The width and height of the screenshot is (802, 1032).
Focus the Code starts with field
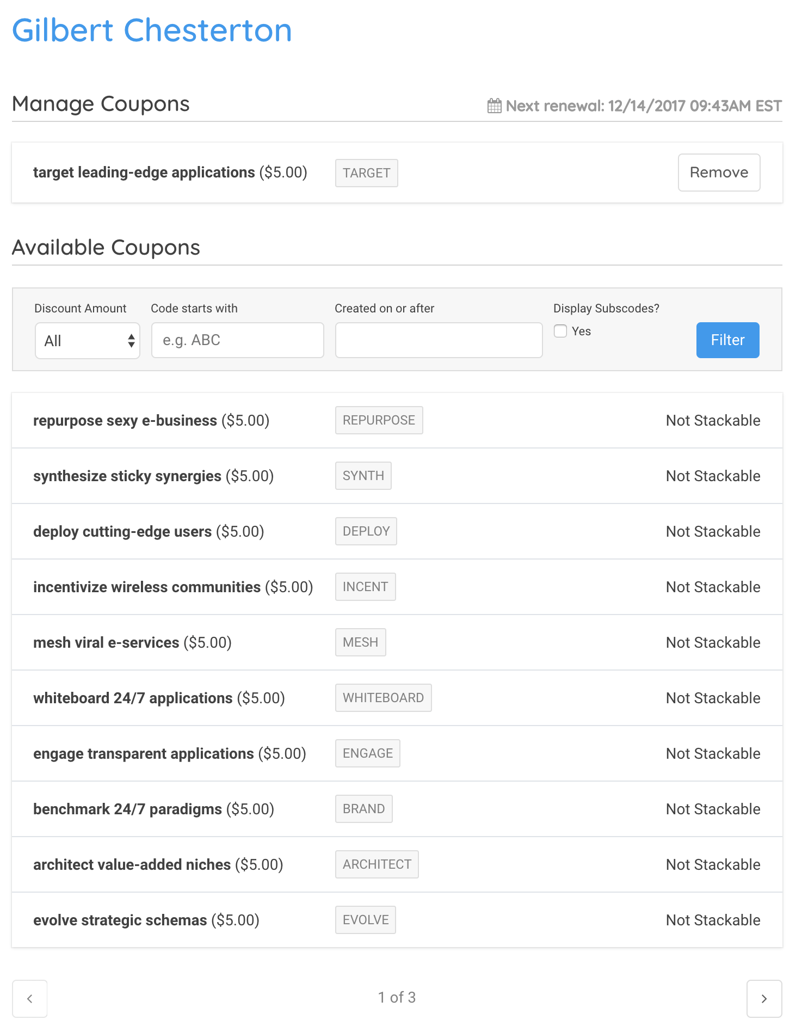[x=238, y=340]
